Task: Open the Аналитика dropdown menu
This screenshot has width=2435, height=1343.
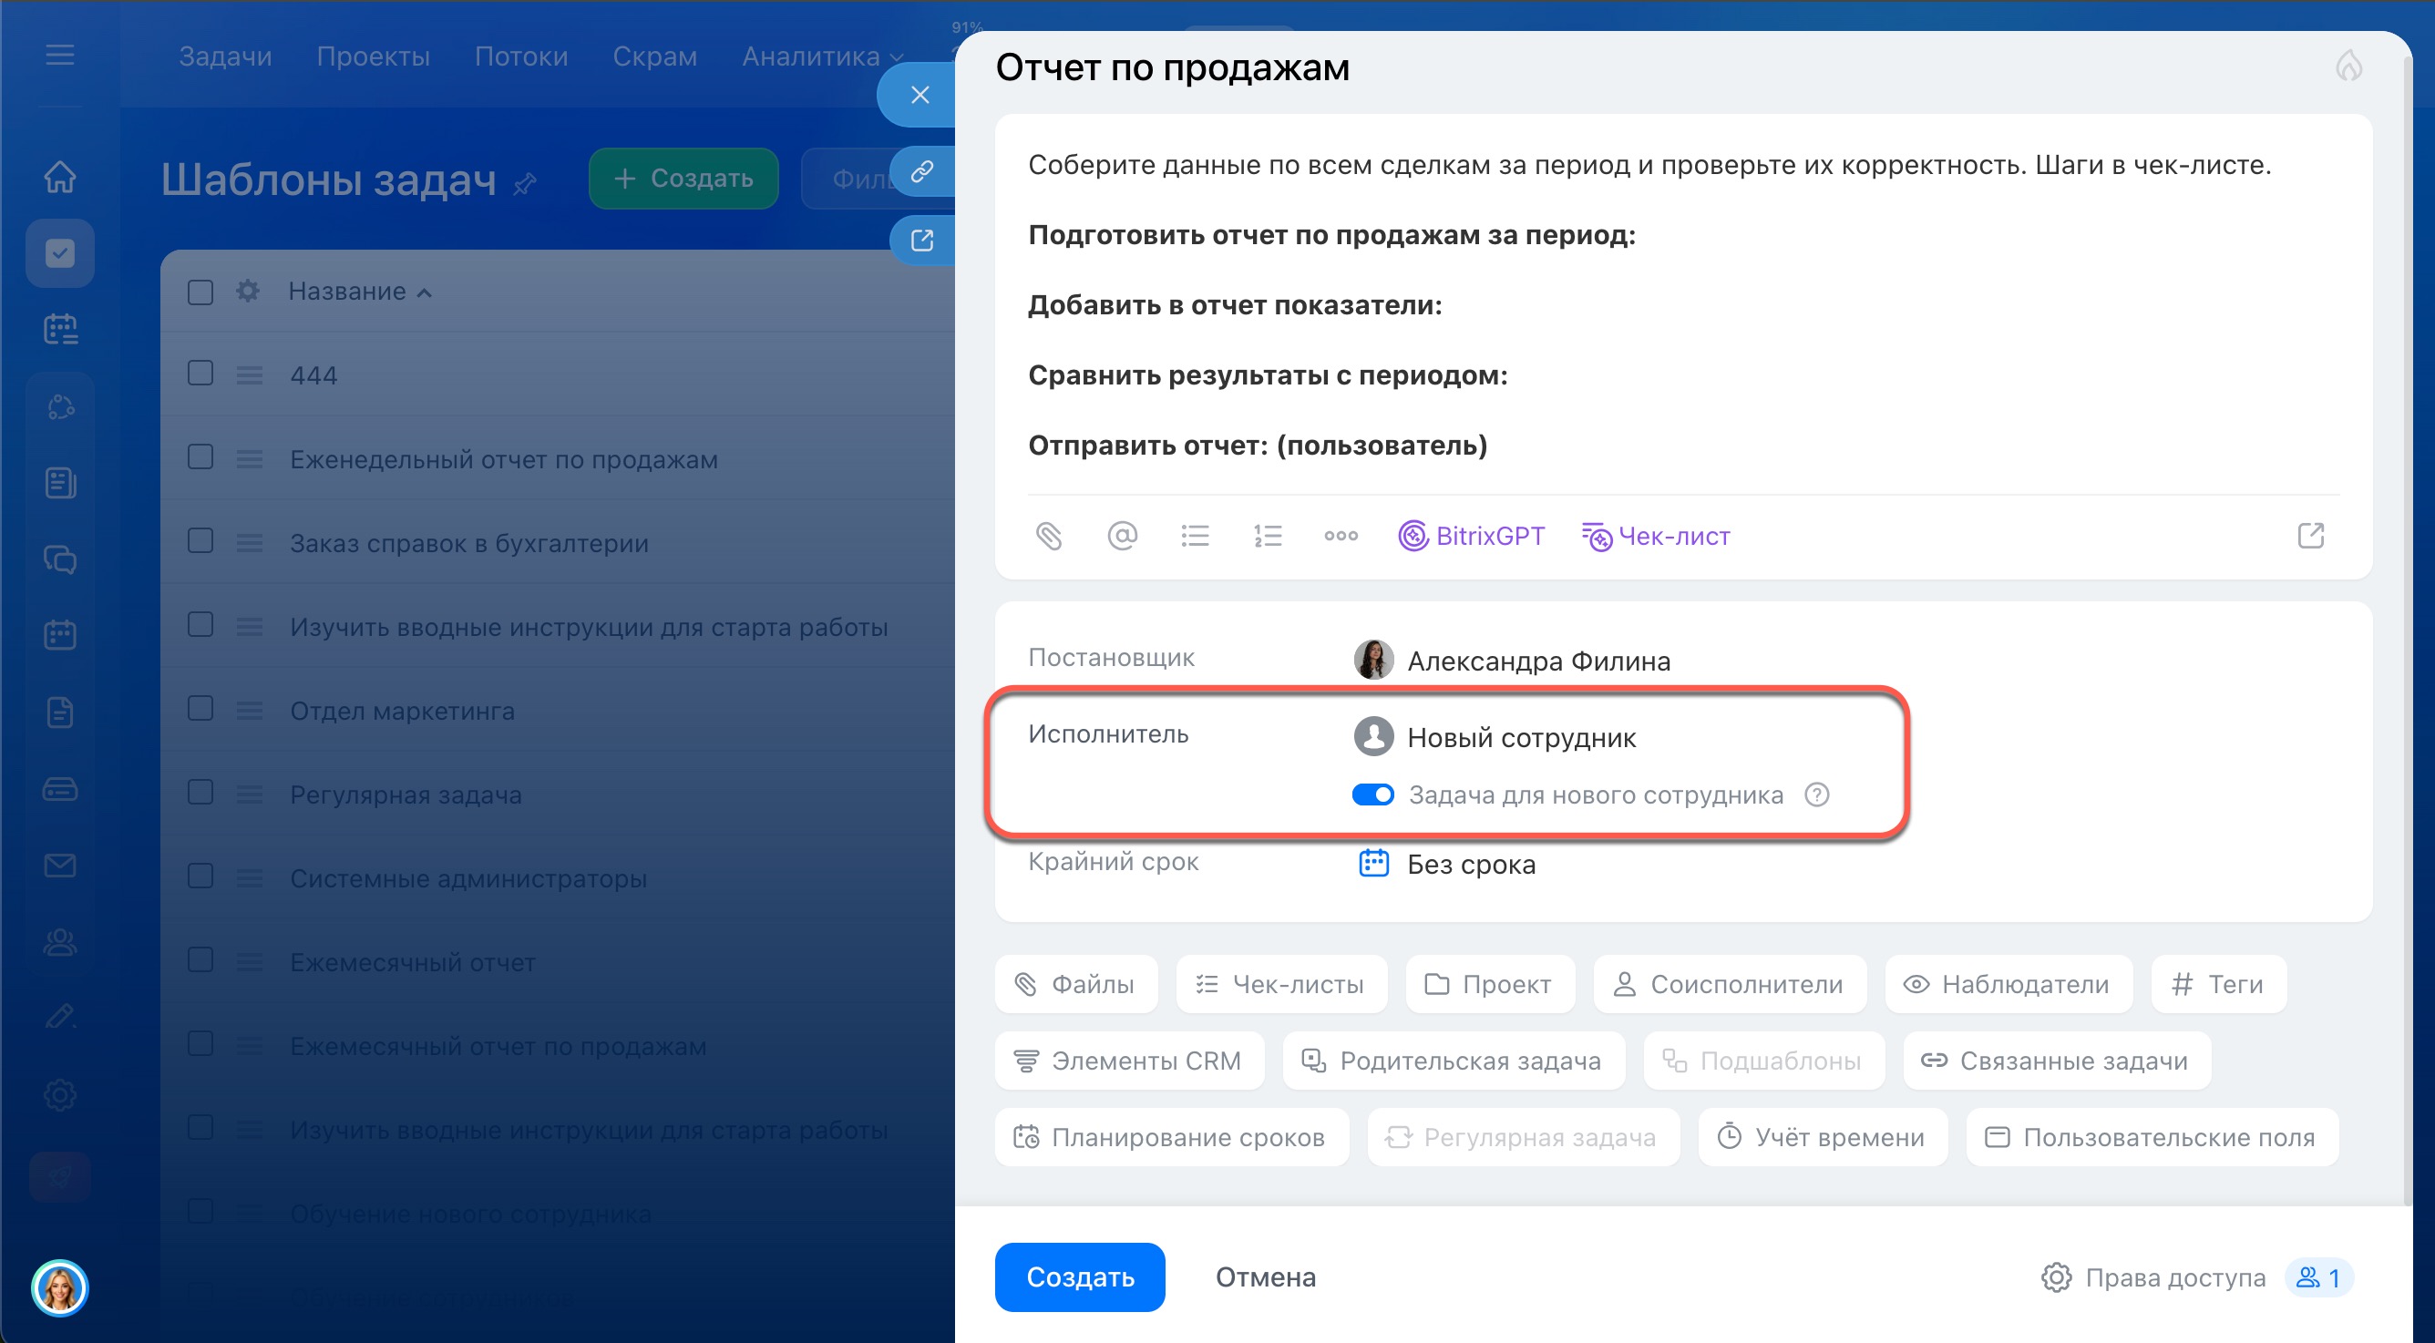Action: pyautogui.click(x=822, y=56)
